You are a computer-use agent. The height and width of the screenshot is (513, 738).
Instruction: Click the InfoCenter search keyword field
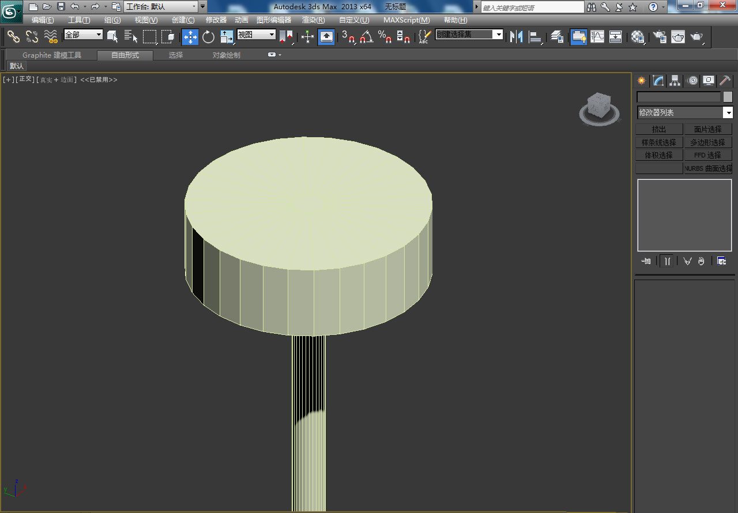[533, 7]
